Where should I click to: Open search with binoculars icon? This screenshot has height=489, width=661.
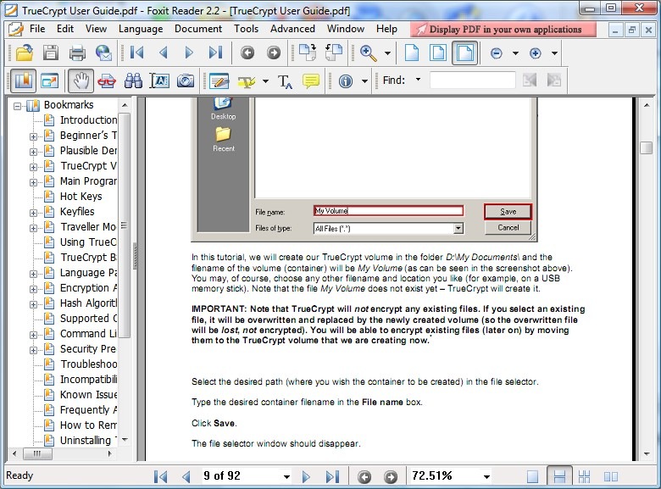(x=133, y=81)
